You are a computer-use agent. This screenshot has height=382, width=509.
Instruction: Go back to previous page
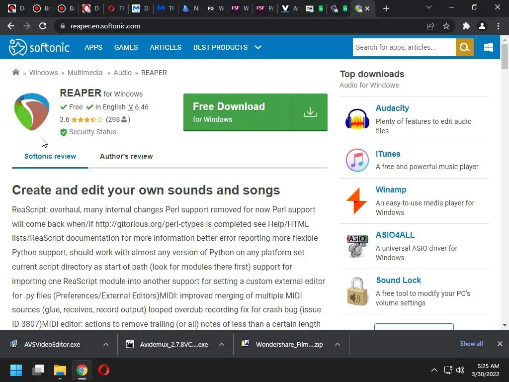click(x=11, y=26)
